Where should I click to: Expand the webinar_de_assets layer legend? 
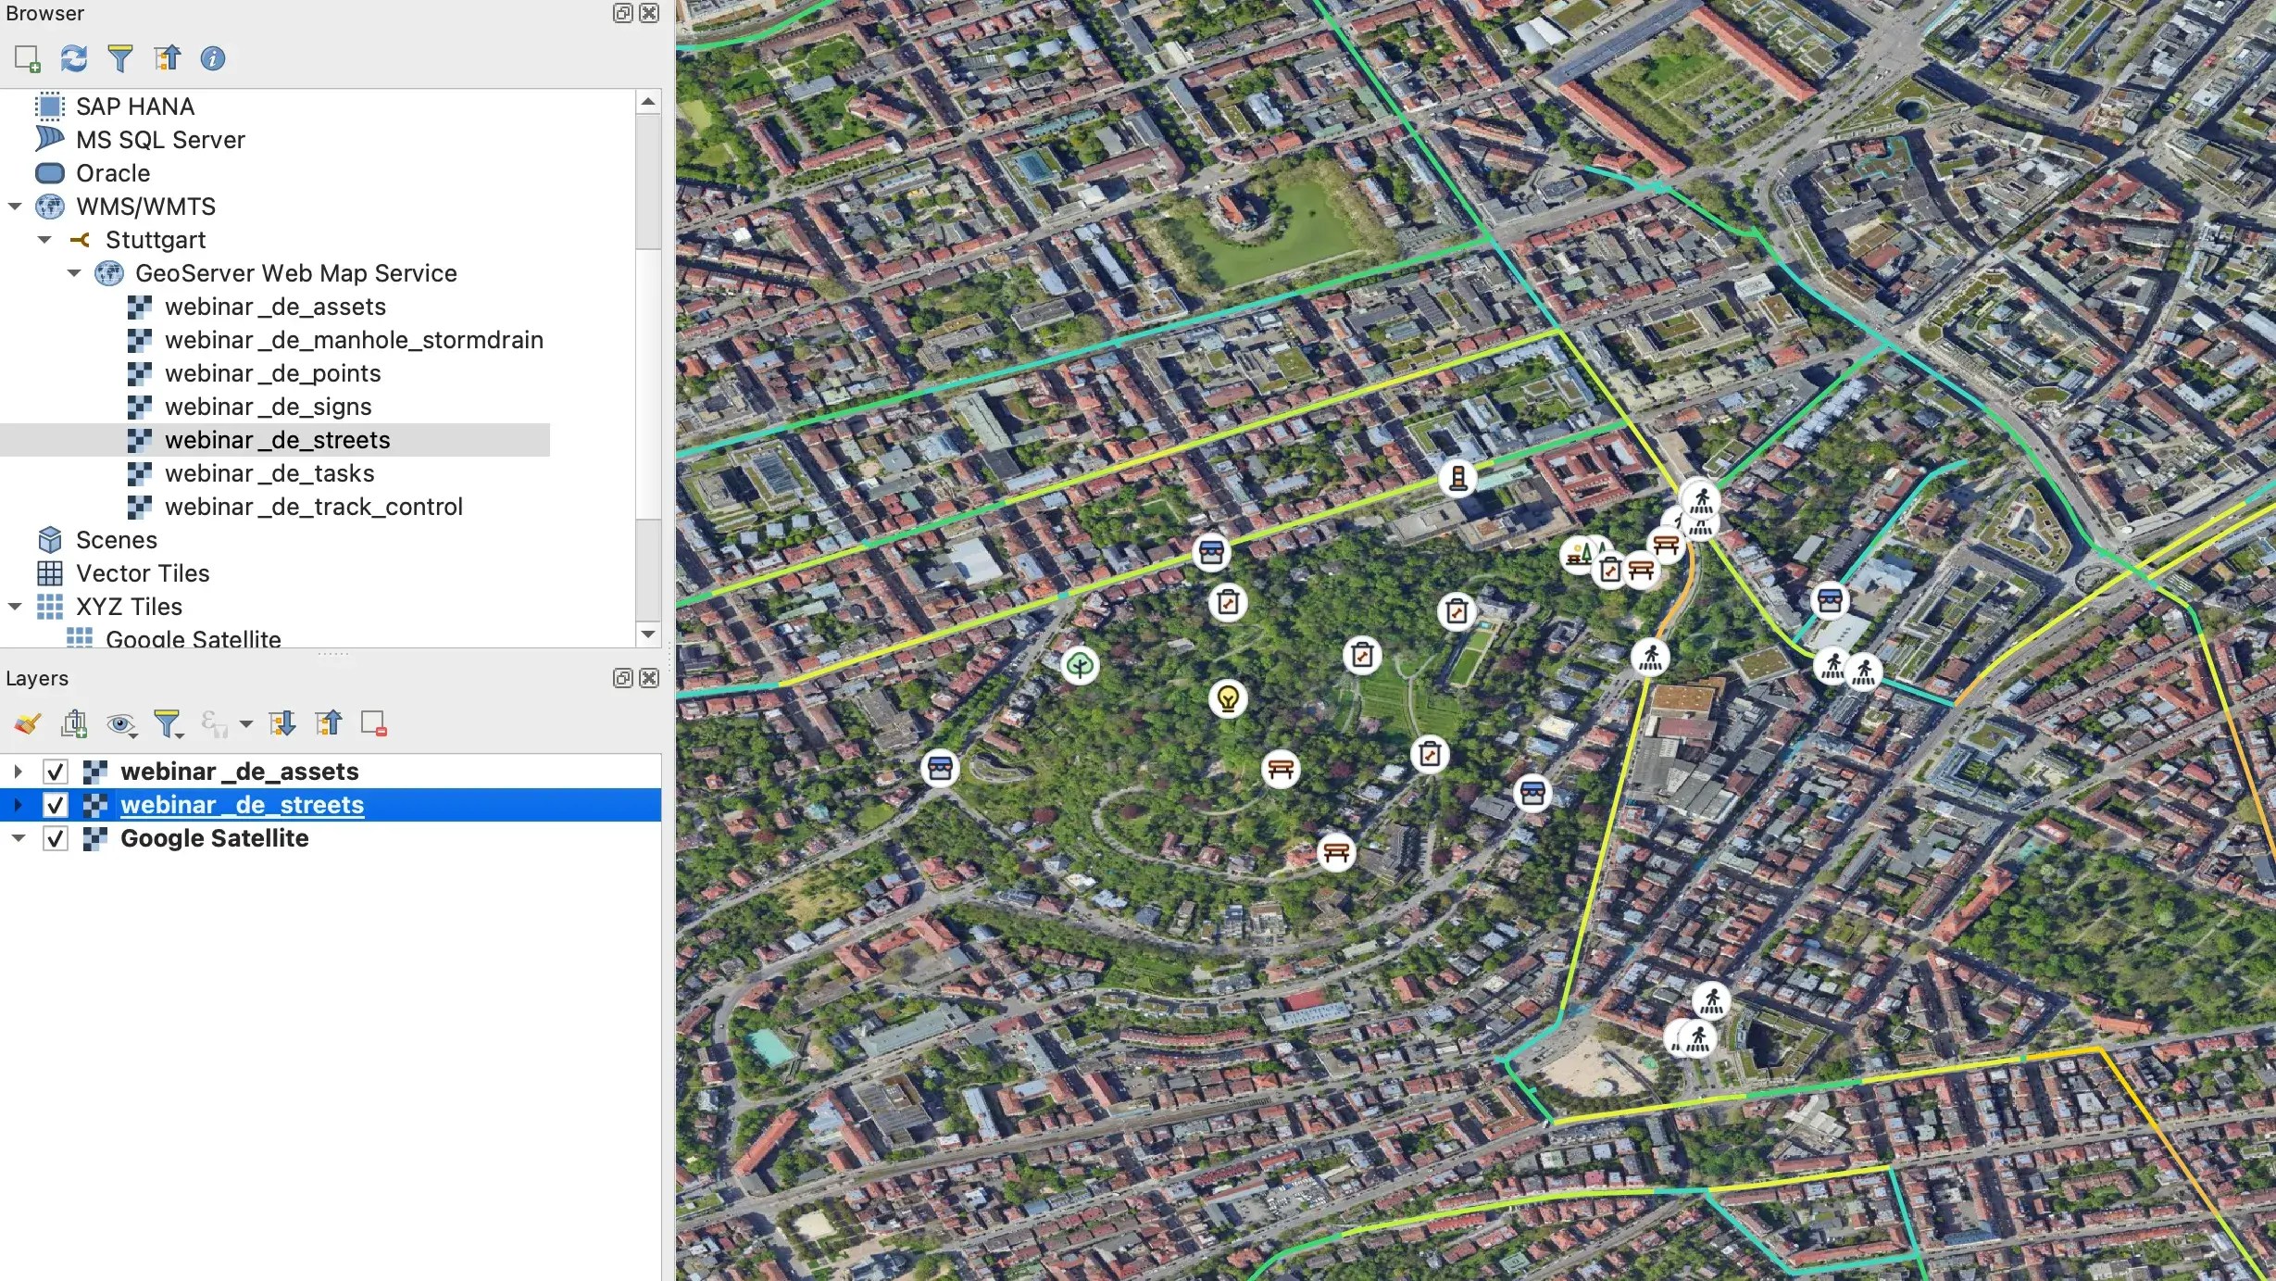click(x=18, y=772)
